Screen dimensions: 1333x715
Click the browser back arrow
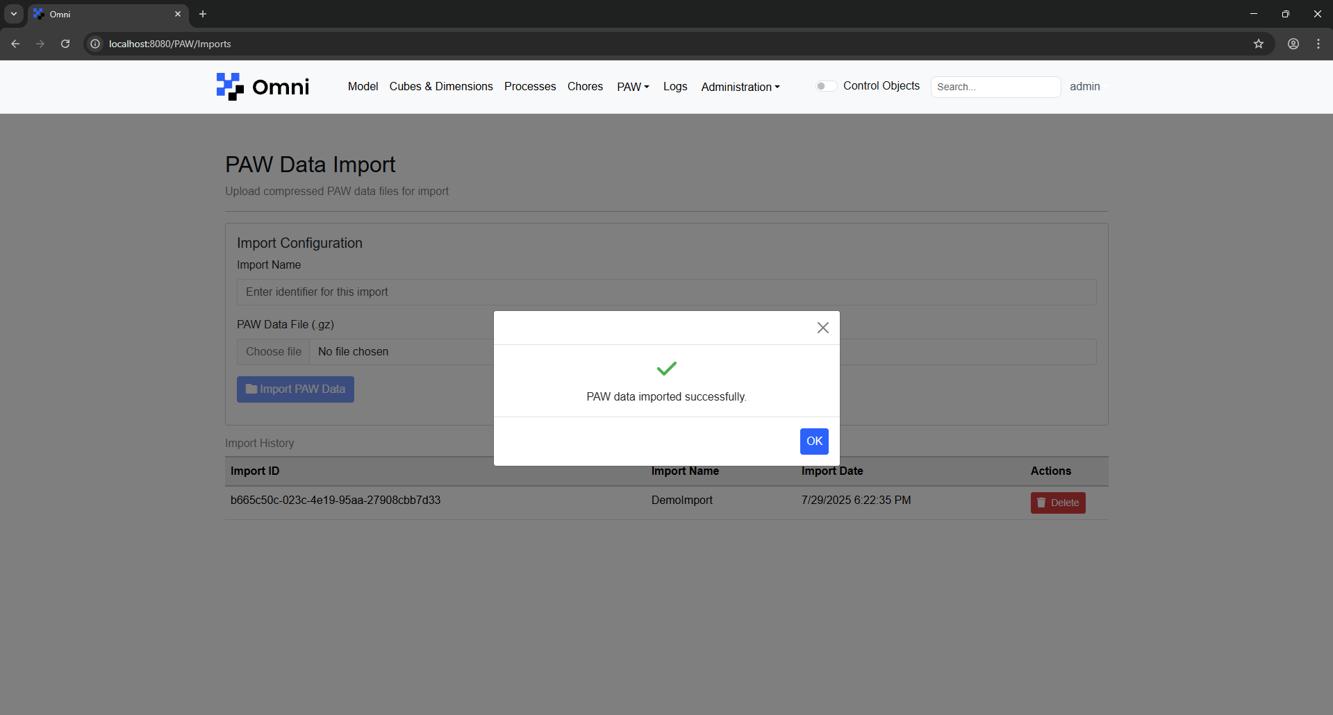point(15,44)
